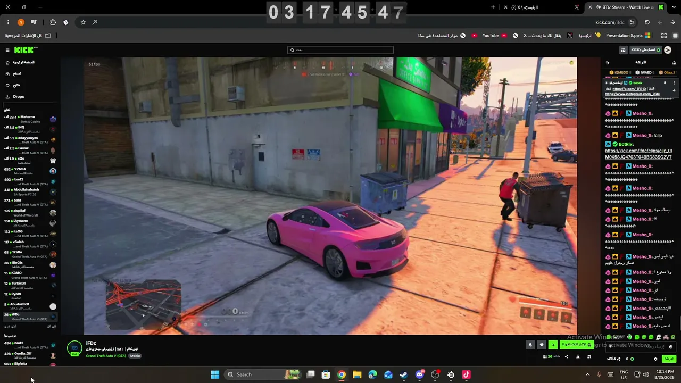
Task: Open the x.com/_IFR10 link in pinned message
Action: click(629, 89)
